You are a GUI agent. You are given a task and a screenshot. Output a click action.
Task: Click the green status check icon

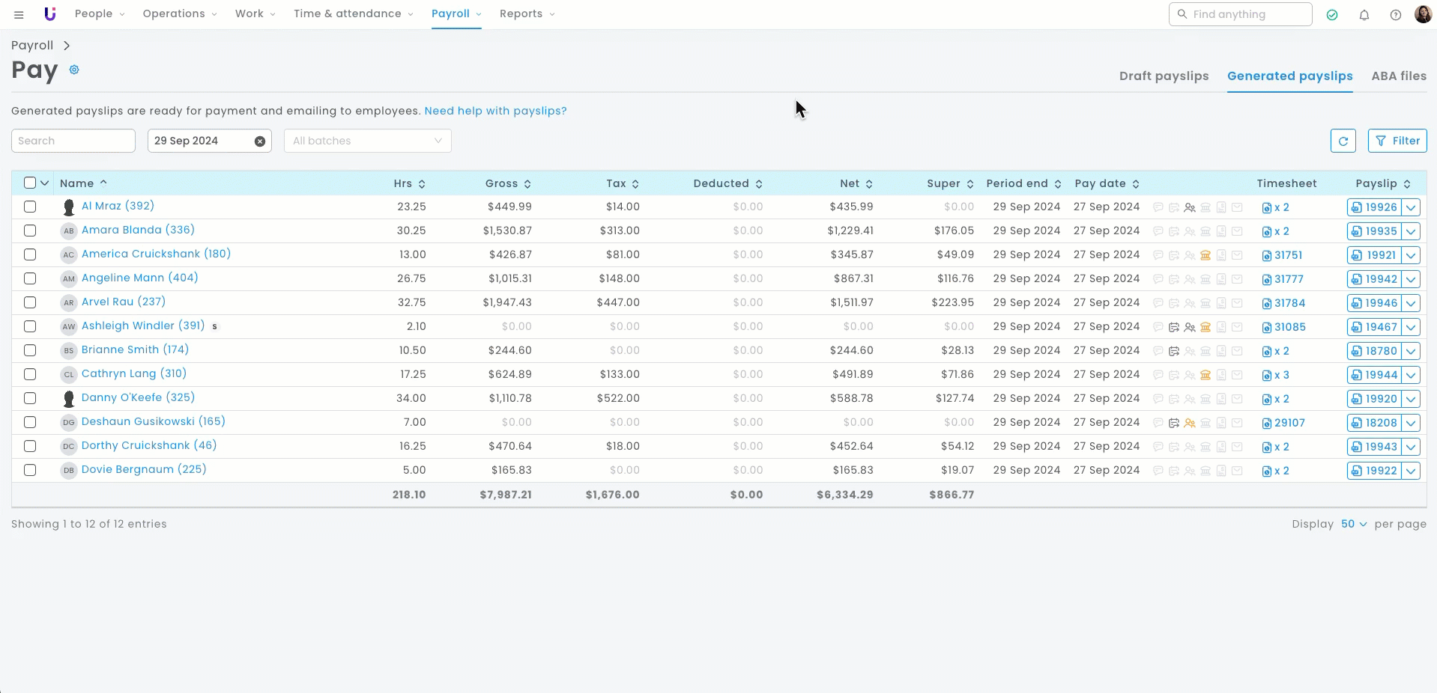[1331, 14]
